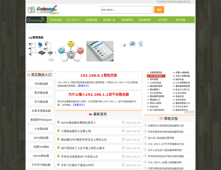
Task: Click the search input field containing 192.168.0.1
Action: [127, 10]
